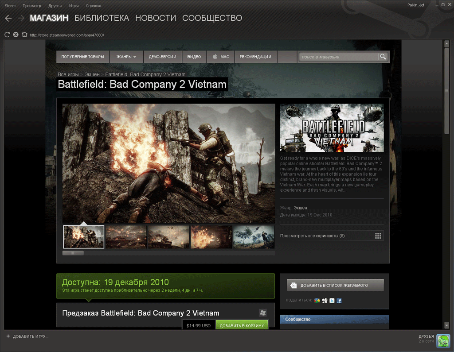The height and width of the screenshot is (352, 454).
Task: Open the ДЕМО-ВЕРСИИ store tab
Action: [x=162, y=57]
